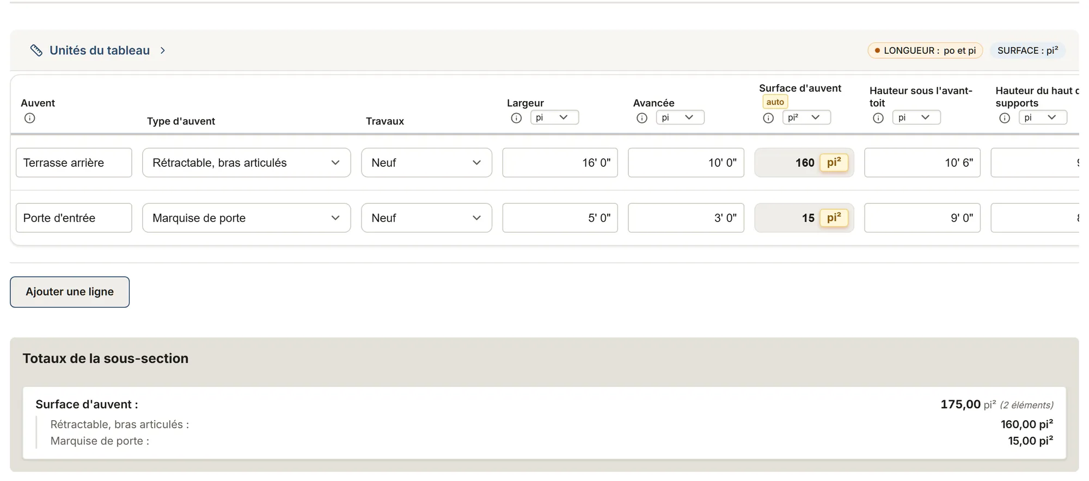Viewport: 1089px width, 481px height.
Task: Click the ruler icon beside Unités du tableau
Action: [36, 51]
